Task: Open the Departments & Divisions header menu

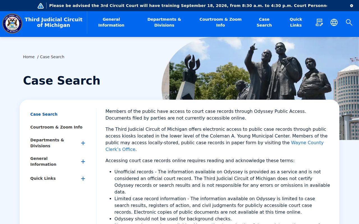Action: pyautogui.click(x=164, y=22)
